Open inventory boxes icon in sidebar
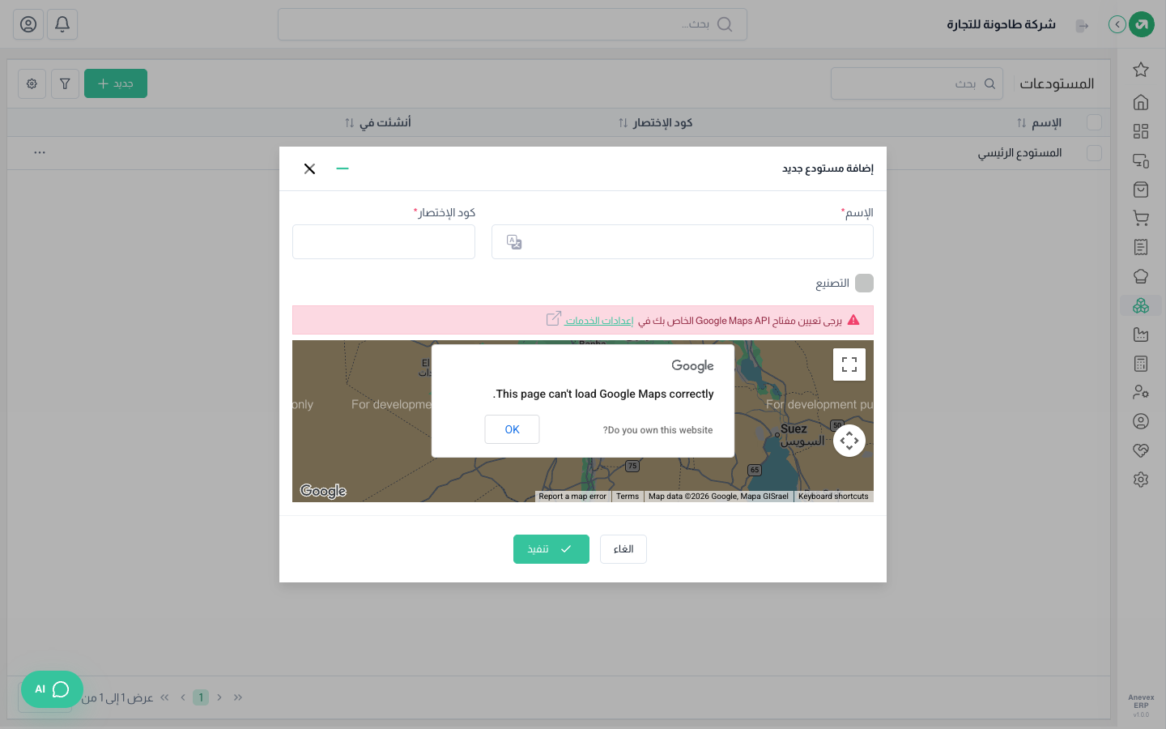 (1141, 305)
